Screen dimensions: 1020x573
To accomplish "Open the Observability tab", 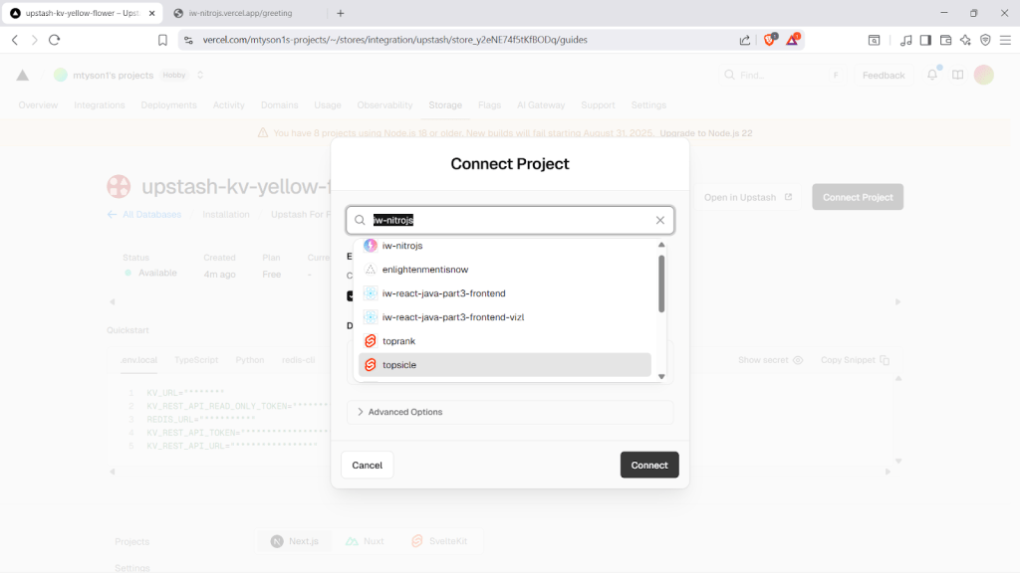I will 384,104.
